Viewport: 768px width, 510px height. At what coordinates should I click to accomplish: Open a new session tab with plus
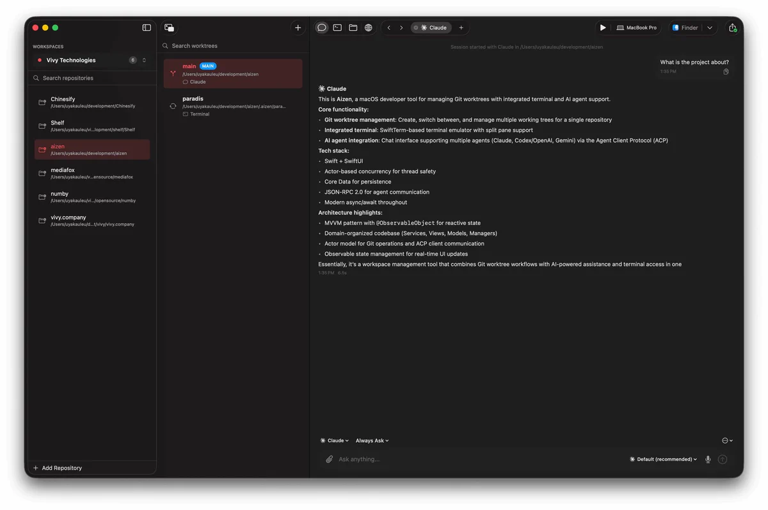461,27
